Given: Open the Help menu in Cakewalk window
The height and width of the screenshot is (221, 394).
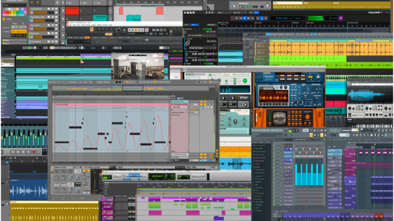Looking at the screenshot, I should click(x=110, y=25).
